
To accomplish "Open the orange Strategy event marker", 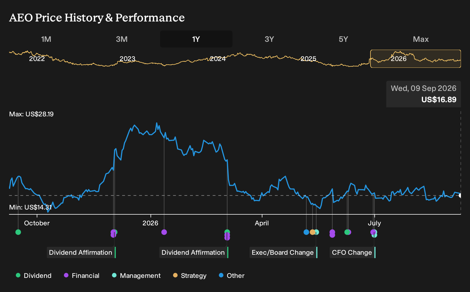I will (312, 232).
